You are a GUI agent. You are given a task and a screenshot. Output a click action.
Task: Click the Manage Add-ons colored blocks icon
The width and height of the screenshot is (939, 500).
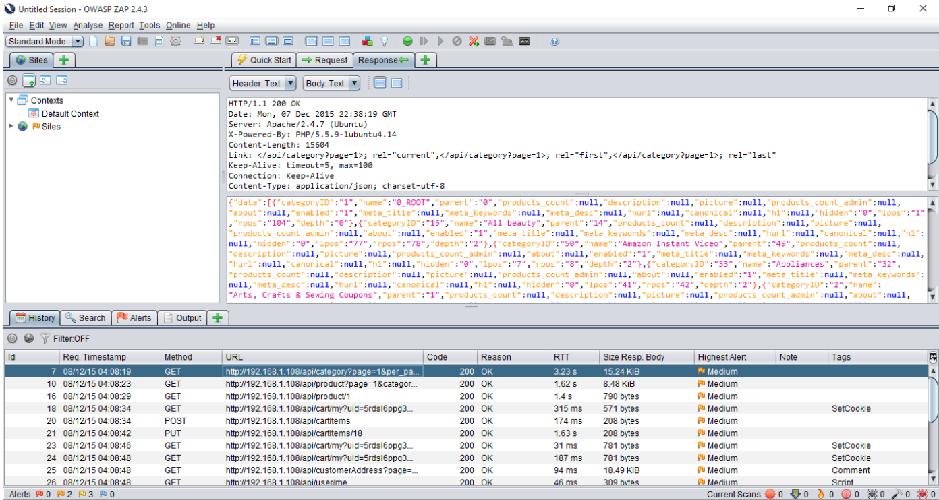[368, 41]
